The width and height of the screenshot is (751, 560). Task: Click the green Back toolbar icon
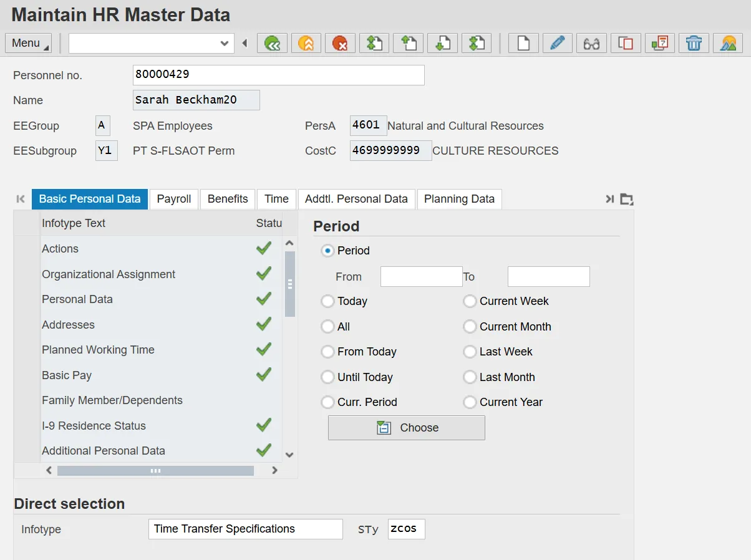[x=272, y=43]
